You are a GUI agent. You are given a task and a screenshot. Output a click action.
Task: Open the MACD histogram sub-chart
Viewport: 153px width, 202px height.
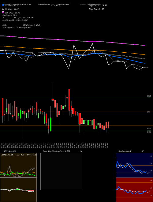(x=18, y=190)
